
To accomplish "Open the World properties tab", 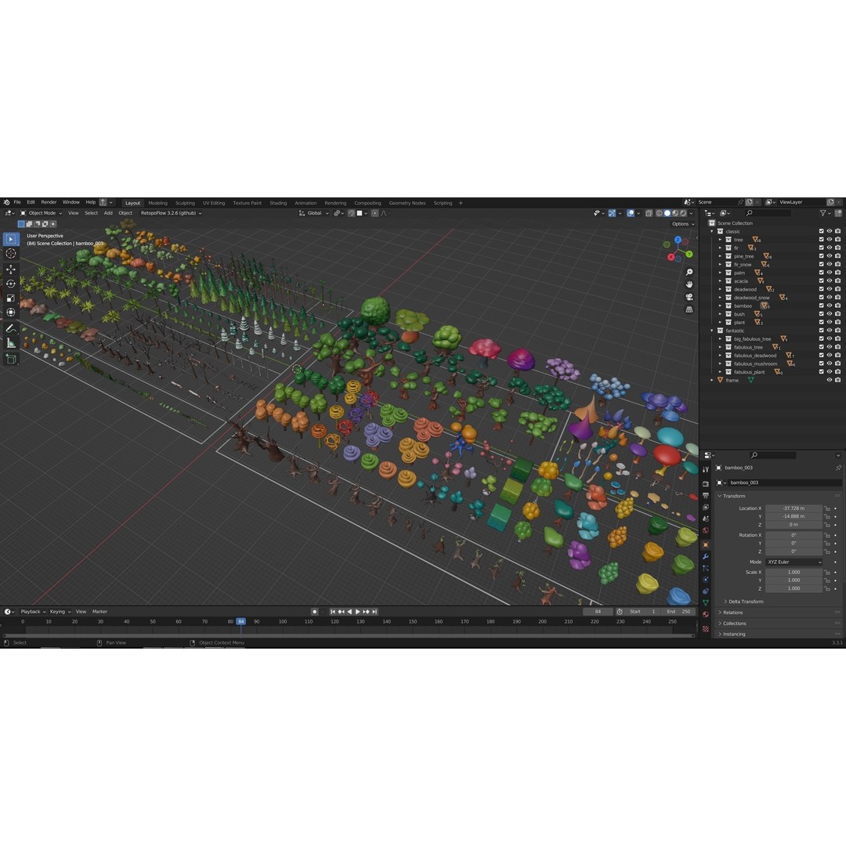I will click(705, 530).
